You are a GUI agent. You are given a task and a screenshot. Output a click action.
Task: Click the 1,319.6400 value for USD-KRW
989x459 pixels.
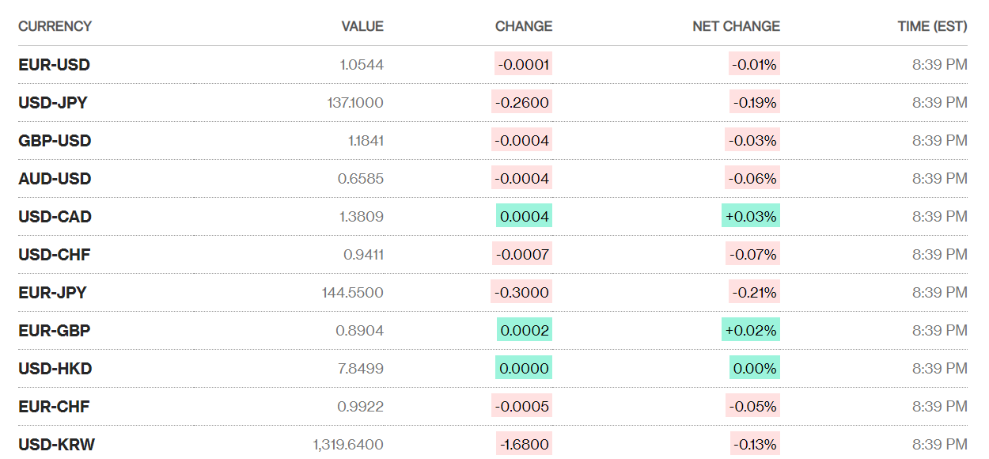click(348, 445)
